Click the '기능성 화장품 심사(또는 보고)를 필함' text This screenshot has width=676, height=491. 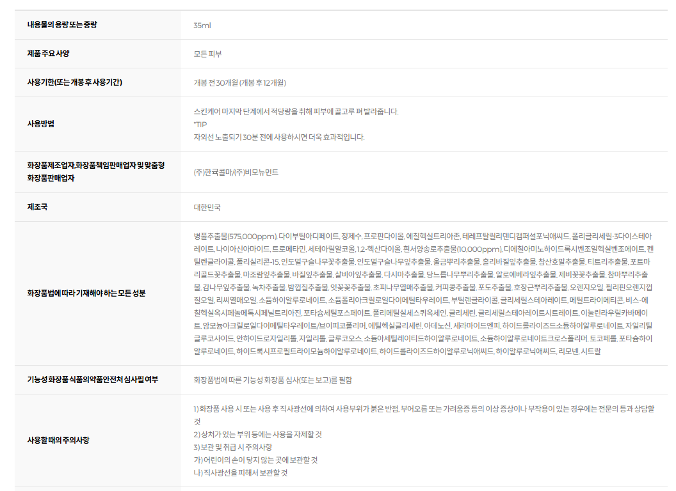point(273,380)
